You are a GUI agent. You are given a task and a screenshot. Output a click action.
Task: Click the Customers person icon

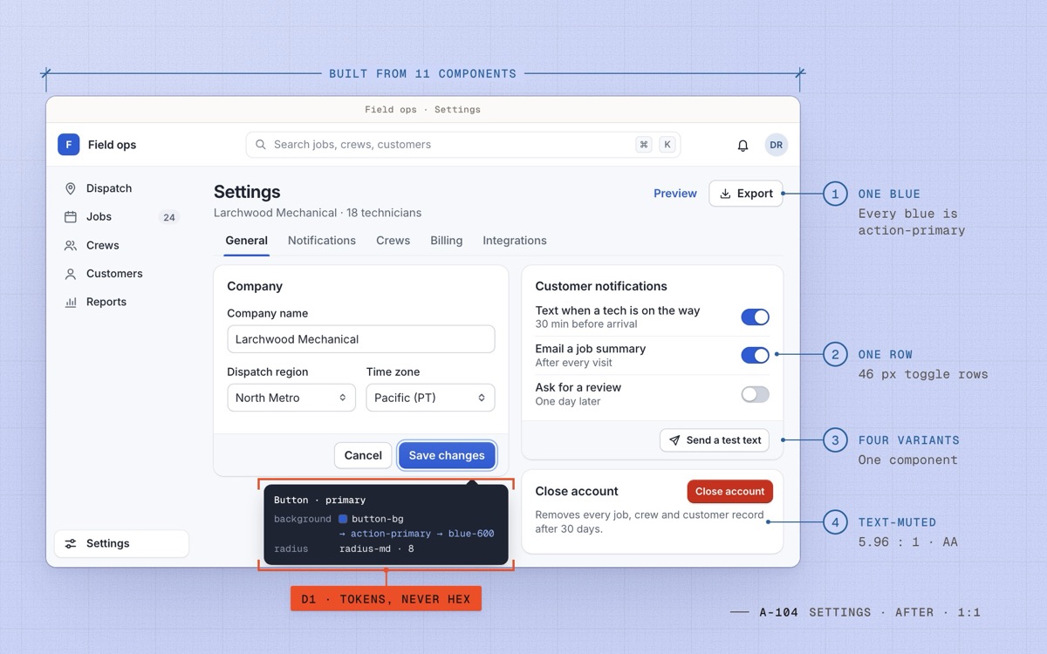[71, 274]
